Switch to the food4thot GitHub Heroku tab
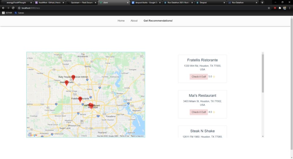293x159 pixels. click(49, 3)
